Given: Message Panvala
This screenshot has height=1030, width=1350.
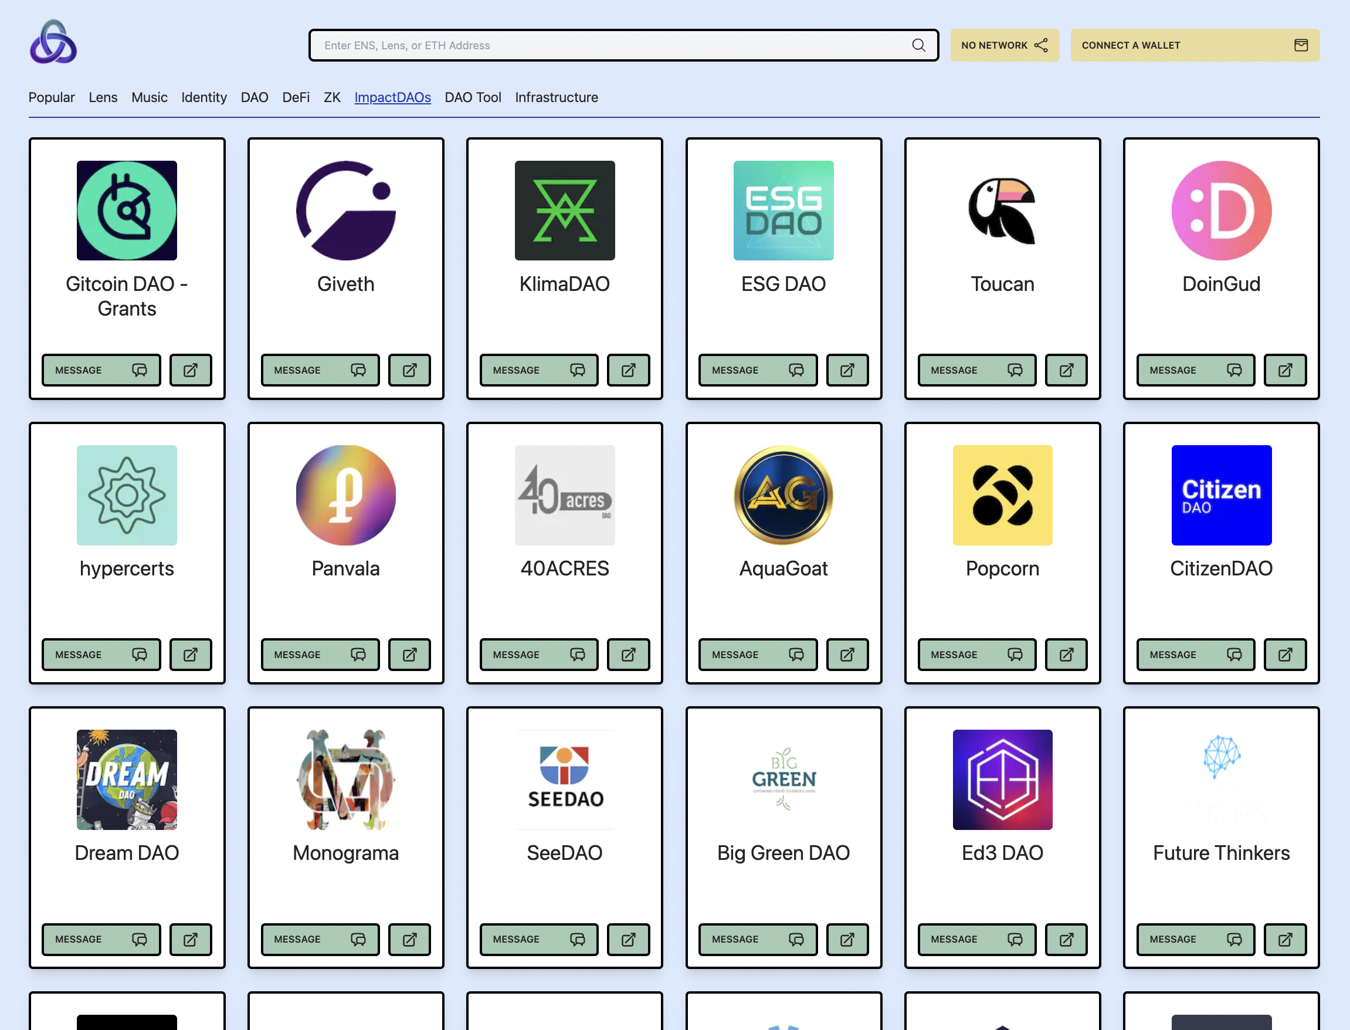Looking at the screenshot, I should click(x=320, y=654).
